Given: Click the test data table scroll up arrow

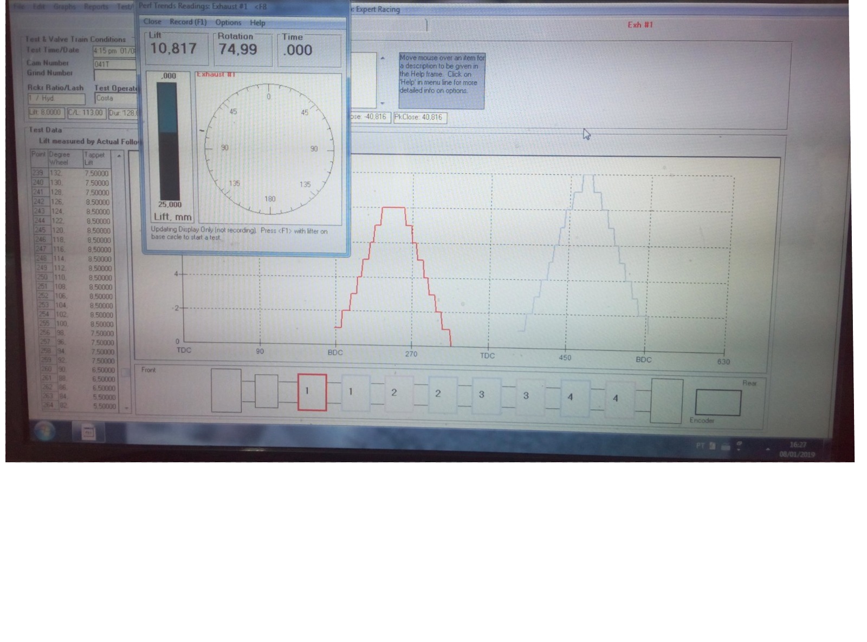Looking at the screenshot, I should [x=119, y=155].
